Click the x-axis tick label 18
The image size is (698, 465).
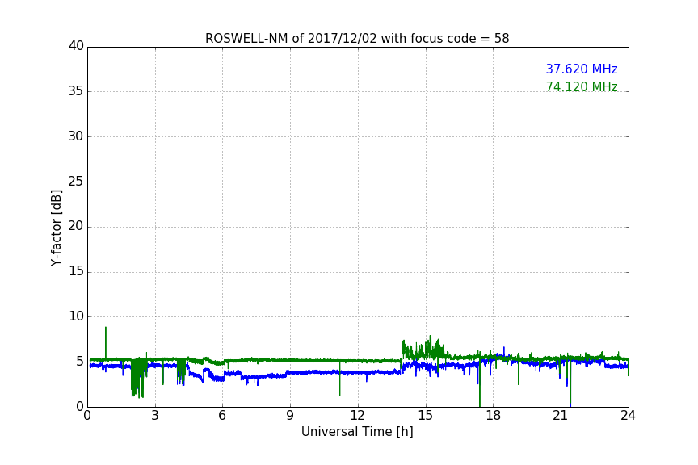pyautogui.click(x=494, y=416)
